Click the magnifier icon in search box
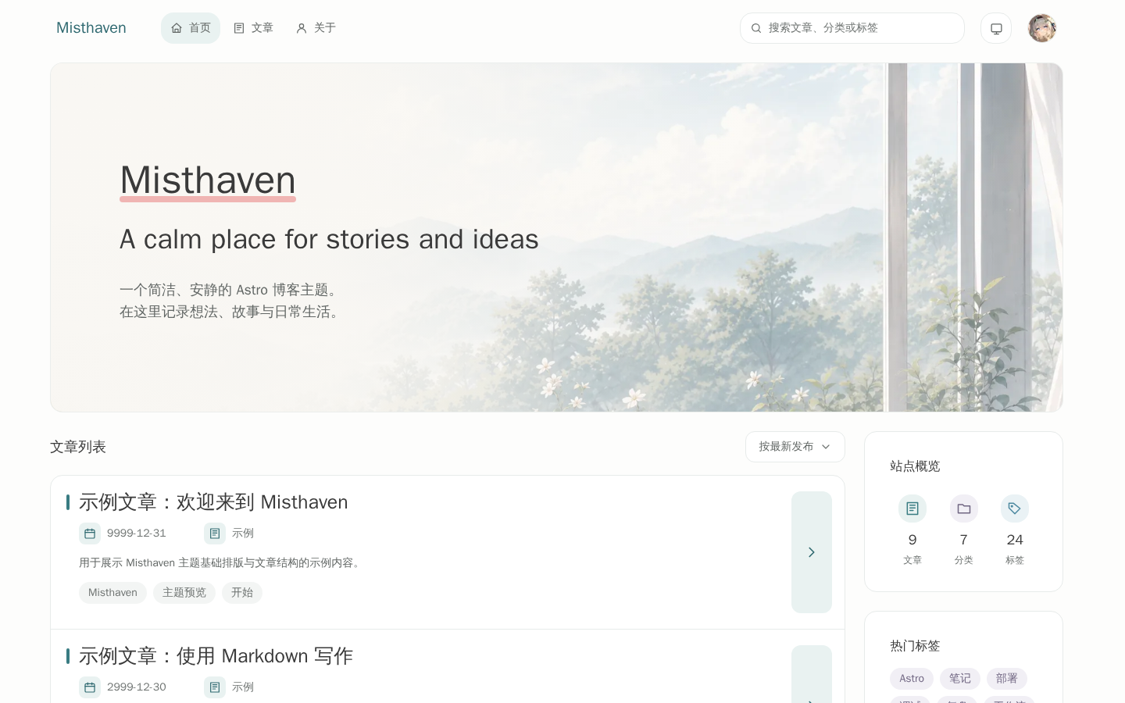 click(756, 28)
